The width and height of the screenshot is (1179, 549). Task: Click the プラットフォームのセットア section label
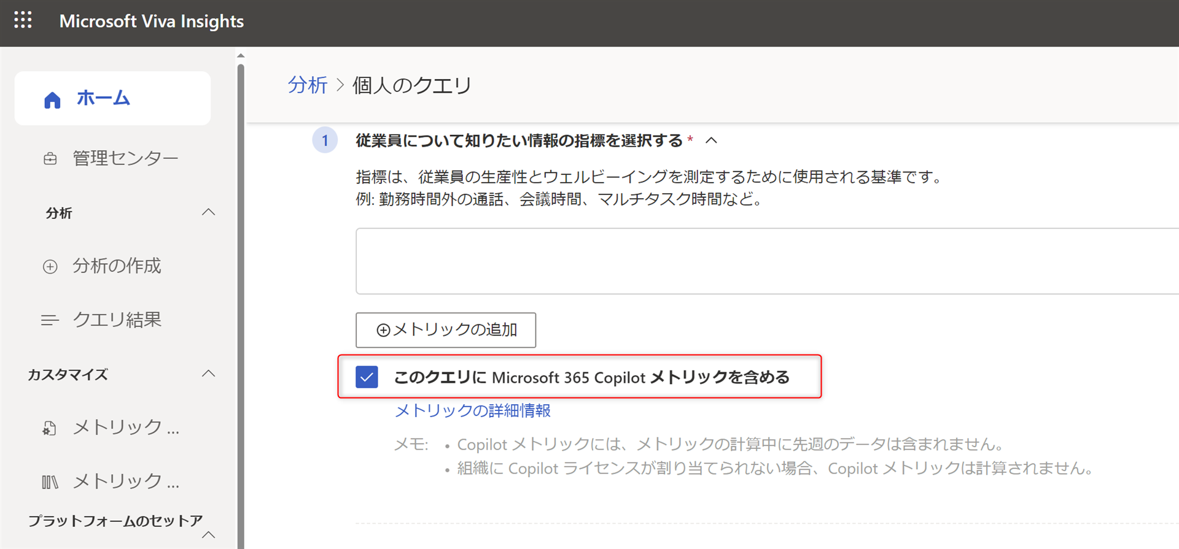(x=115, y=521)
